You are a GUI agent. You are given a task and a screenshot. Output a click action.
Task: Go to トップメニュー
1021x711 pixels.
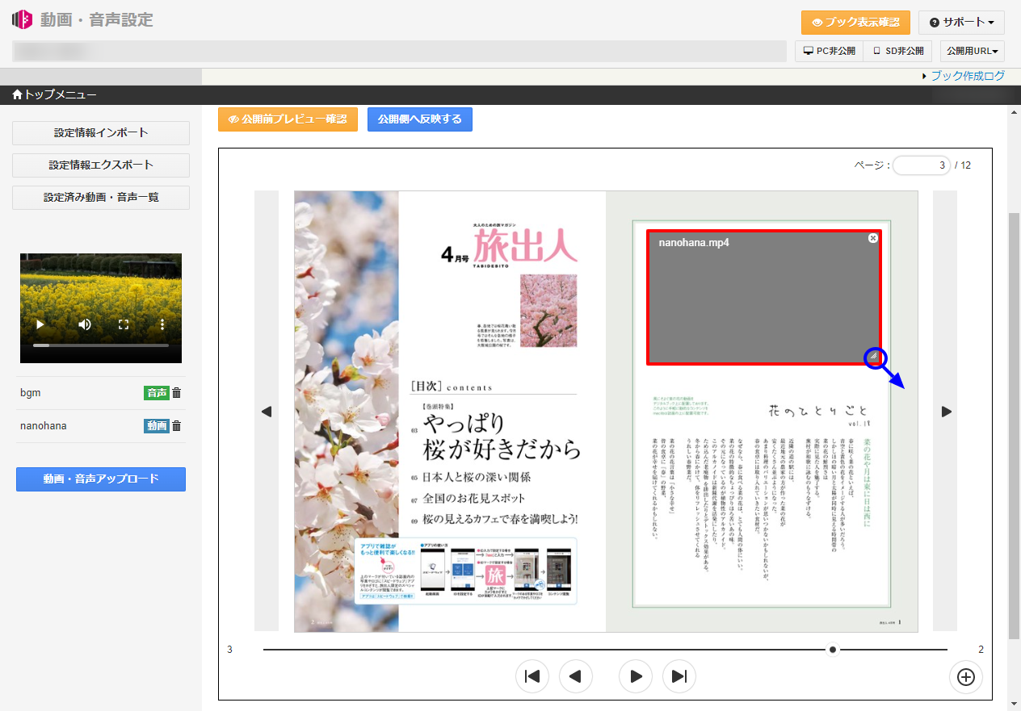tap(55, 95)
